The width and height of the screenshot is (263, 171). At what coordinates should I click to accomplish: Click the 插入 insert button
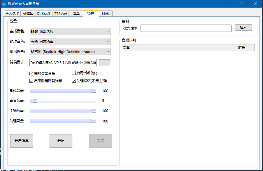pyautogui.click(x=243, y=27)
